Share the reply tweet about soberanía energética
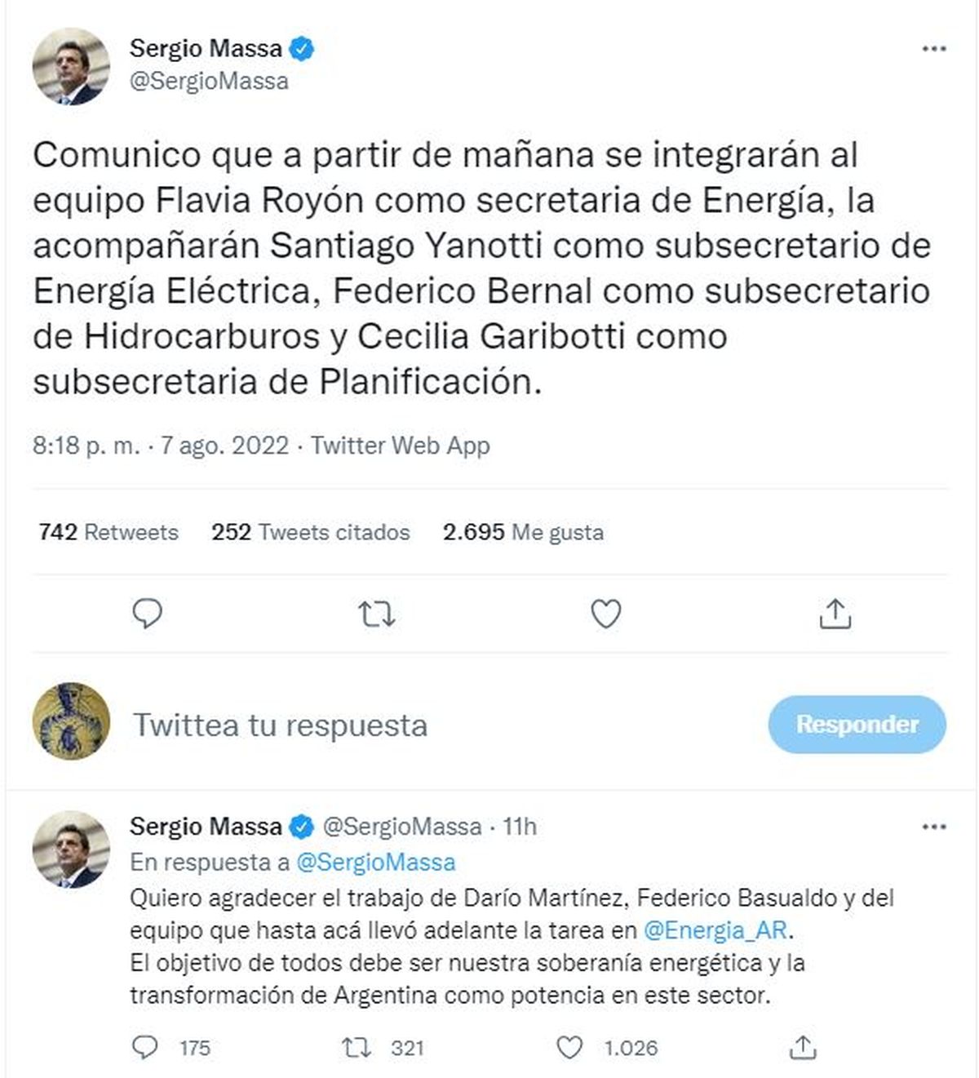 [x=803, y=1047]
